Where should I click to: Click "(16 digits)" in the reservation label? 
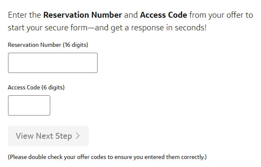(76, 45)
